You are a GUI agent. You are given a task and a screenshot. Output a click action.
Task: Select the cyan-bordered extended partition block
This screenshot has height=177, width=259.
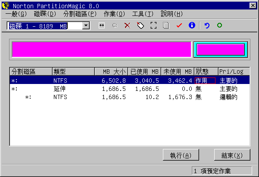(221, 50)
